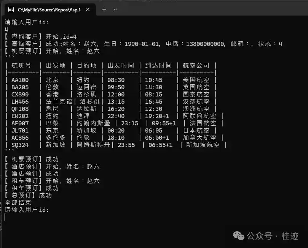Click flight SQ324 in the last row
The height and width of the screenshot is (248, 308).
coord(20,145)
